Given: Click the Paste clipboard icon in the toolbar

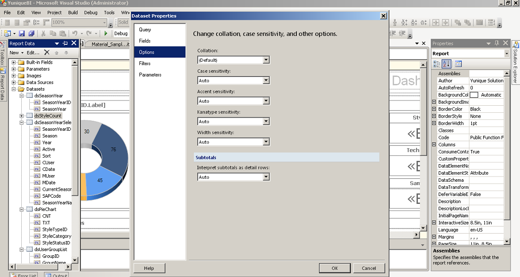Looking at the screenshot, I should click(x=63, y=34).
